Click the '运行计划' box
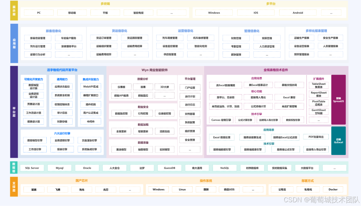The image size is (361, 206). click(x=190, y=96)
